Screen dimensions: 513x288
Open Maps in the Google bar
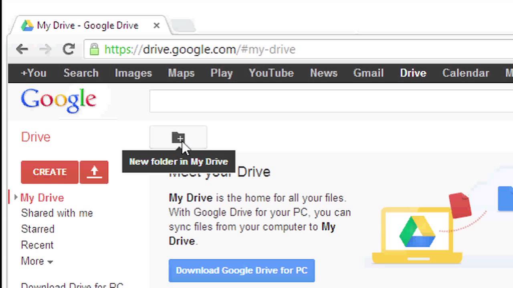[181, 73]
